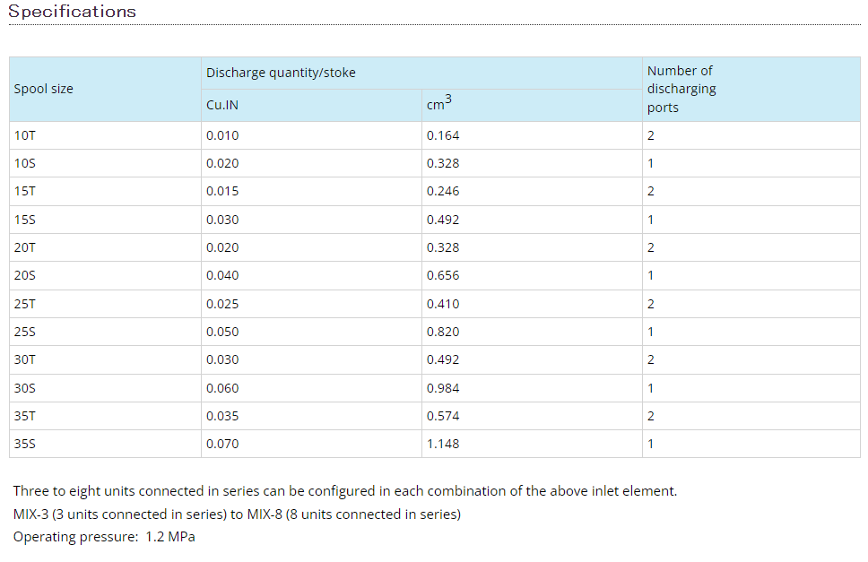Click the Specifications heading
This screenshot has width=868, height=562.
[72, 11]
